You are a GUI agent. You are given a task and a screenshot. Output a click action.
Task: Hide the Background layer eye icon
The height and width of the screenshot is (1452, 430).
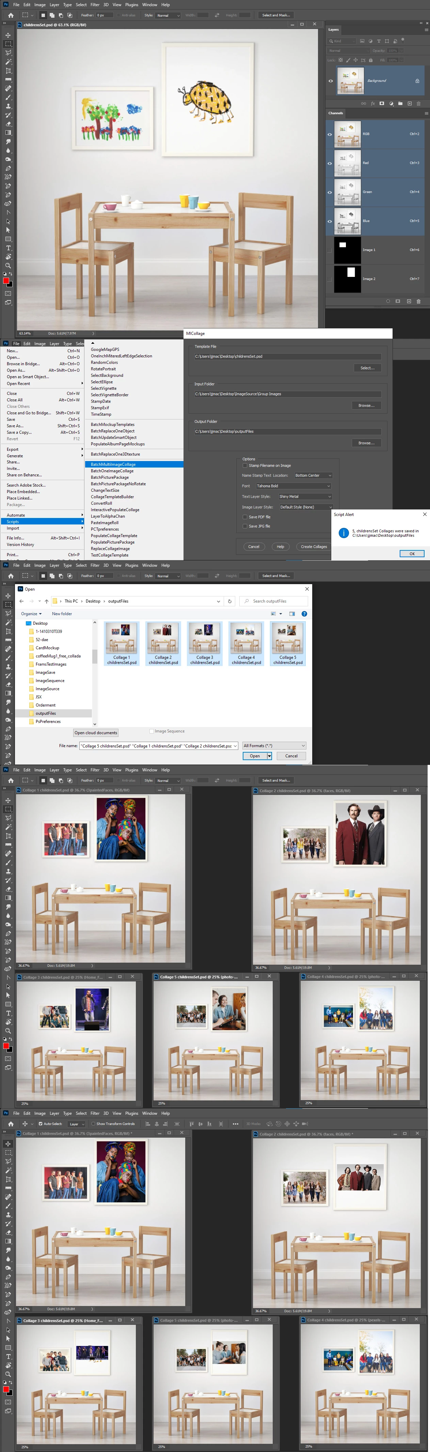[x=330, y=80]
